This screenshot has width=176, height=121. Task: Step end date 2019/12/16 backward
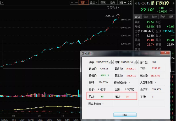(x=135, y=62)
